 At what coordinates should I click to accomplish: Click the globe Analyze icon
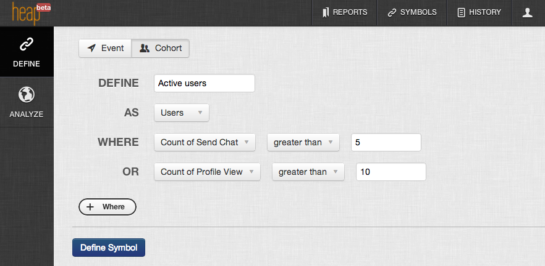pyautogui.click(x=26, y=95)
